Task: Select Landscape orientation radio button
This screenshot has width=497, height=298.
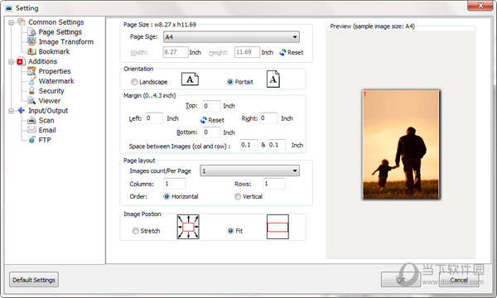Action: pyautogui.click(x=134, y=82)
